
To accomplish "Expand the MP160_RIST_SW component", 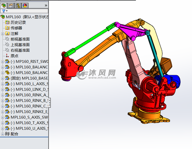I will (3, 62).
